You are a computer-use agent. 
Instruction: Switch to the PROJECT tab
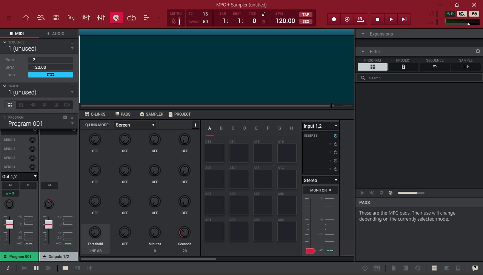tap(180, 114)
